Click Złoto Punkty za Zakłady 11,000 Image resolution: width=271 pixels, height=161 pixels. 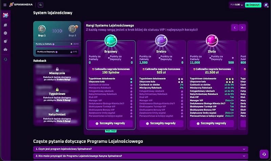(x=195, y=63)
